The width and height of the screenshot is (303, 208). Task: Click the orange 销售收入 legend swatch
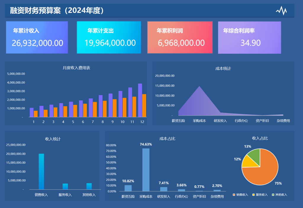click(x=234, y=195)
